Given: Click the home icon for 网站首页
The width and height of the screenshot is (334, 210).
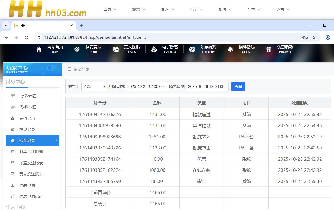Looking at the screenshot, I should tap(39, 49).
